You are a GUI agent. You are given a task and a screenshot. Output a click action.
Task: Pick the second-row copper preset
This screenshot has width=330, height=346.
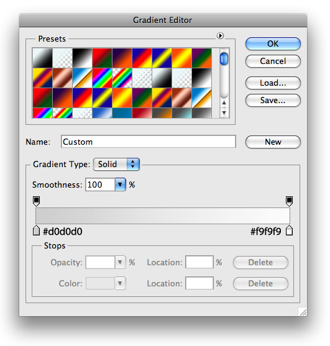(x=63, y=78)
